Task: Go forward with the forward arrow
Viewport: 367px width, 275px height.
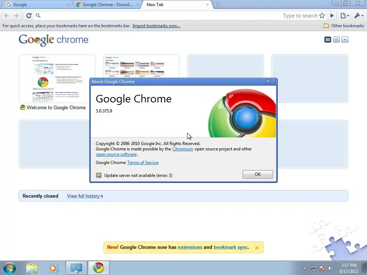Action: 16,16
